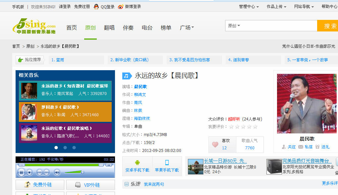Click the 更多乐评 link

coord(330,183)
